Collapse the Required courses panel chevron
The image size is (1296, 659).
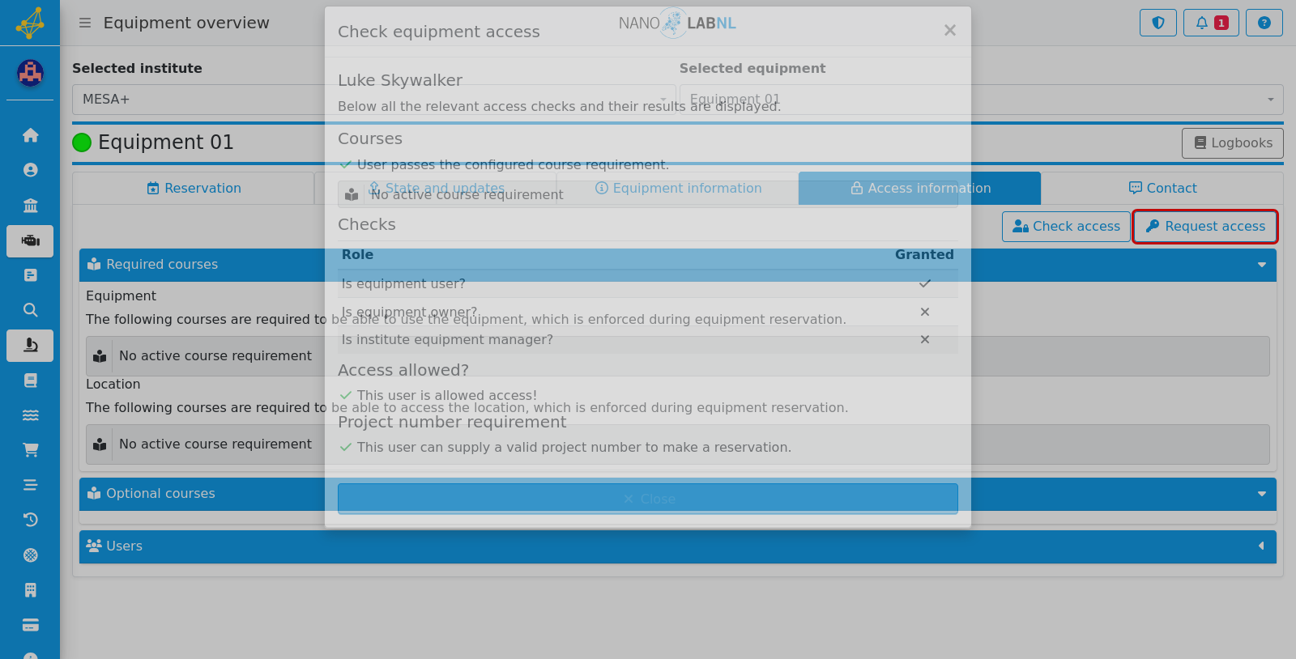pos(1261,265)
